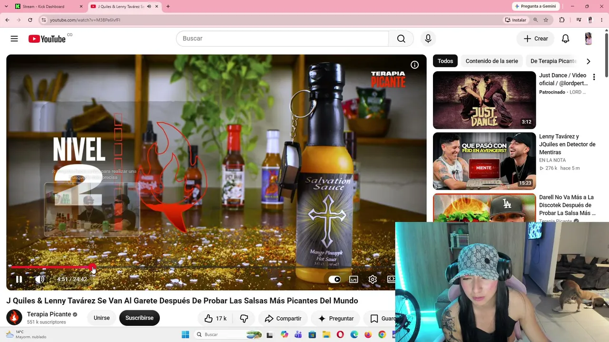This screenshot has width=609, height=342.
Task: Share the video via Compartir
Action: tap(283, 318)
